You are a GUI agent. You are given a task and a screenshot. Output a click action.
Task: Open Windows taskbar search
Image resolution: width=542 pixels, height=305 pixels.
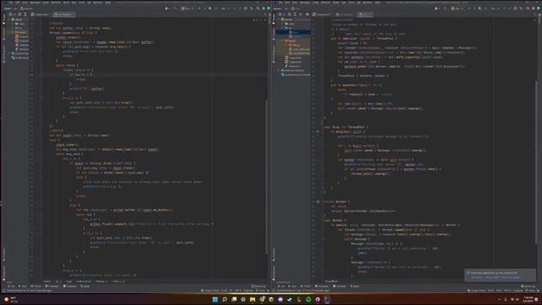click(x=224, y=299)
